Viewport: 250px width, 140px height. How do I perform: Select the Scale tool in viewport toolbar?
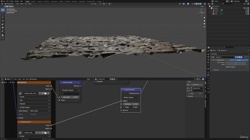click(x=3, y=24)
